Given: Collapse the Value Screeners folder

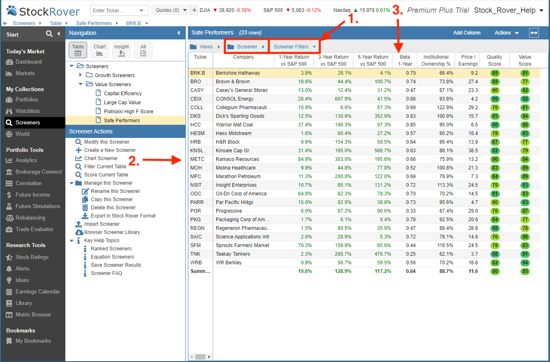Looking at the screenshot, I should pos(81,84).
